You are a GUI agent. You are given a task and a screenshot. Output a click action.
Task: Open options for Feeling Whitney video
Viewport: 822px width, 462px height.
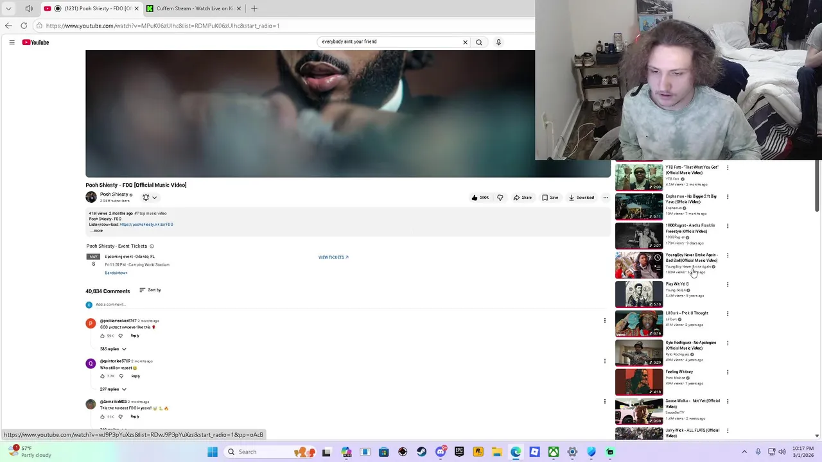(x=728, y=372)
